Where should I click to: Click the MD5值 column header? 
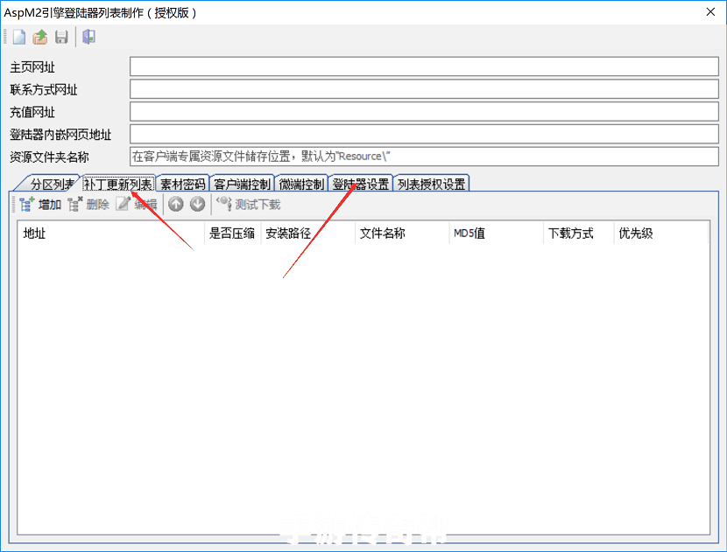(496, 233)
